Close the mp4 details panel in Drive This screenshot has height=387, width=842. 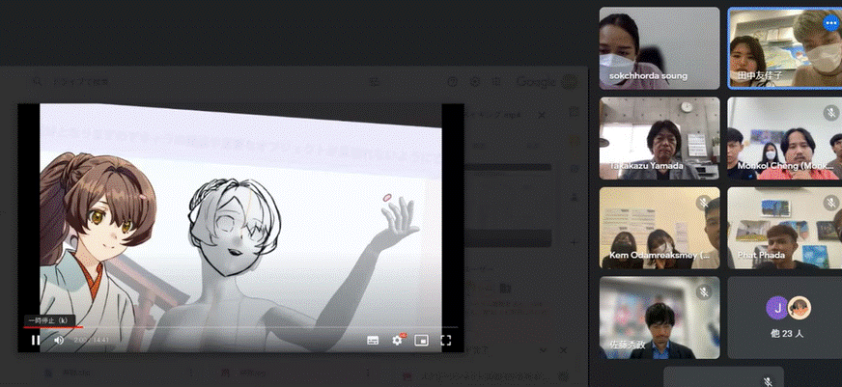point(542,116)
